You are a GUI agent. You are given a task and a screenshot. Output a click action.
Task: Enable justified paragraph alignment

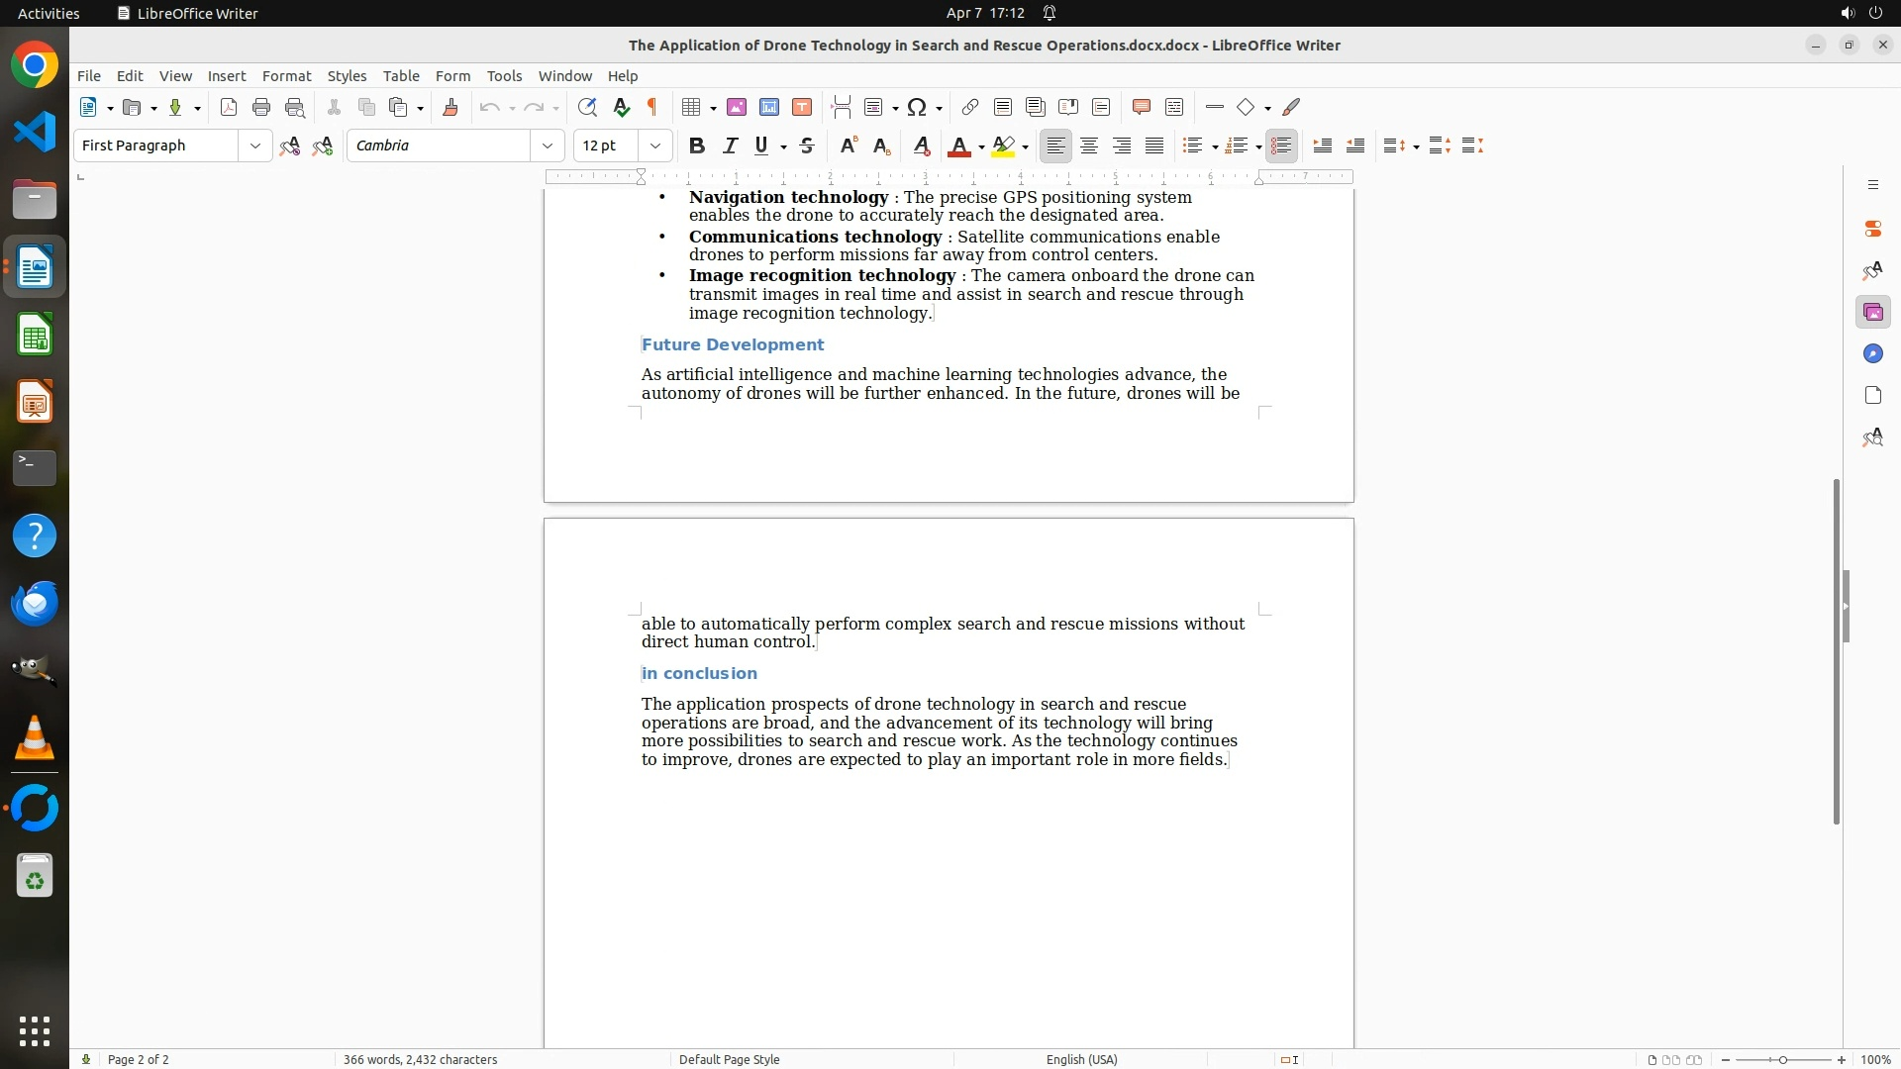click(x=1154, y=146)
